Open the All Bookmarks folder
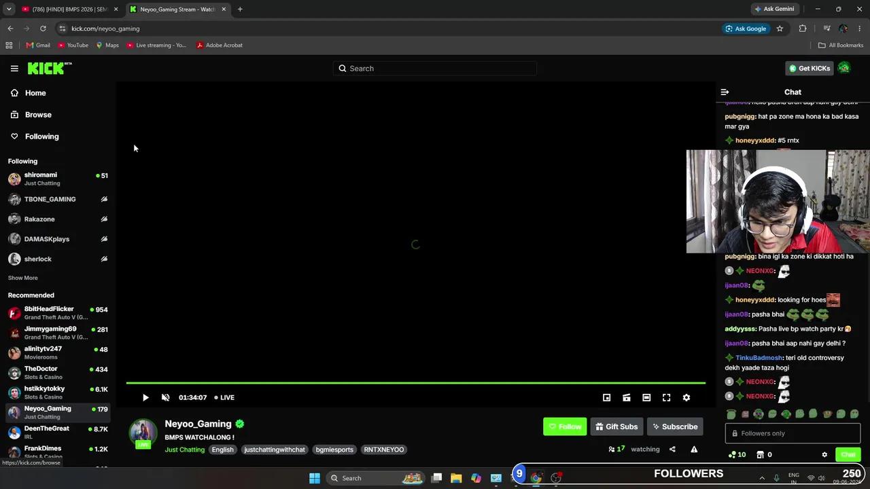Screen dimensions: 870x489 841,46
